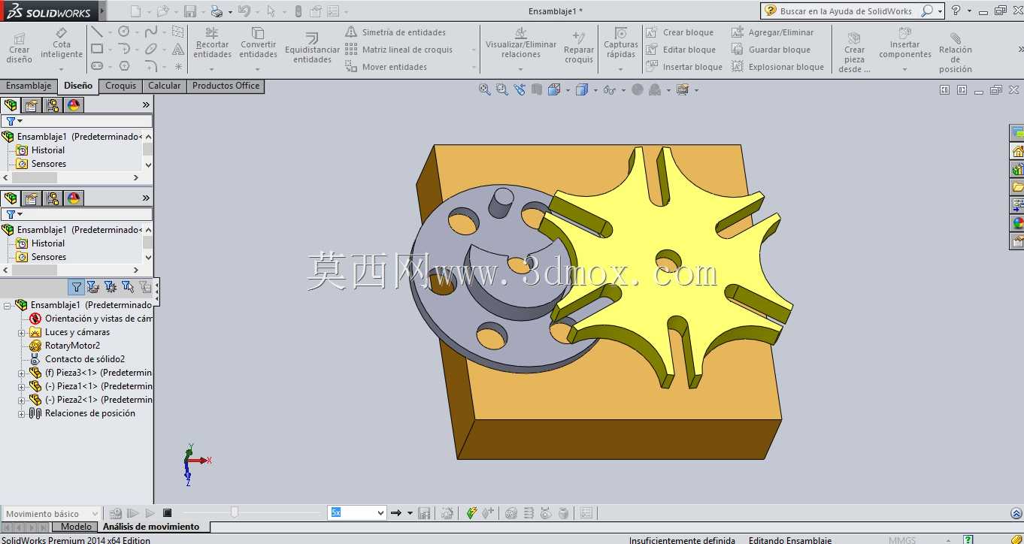Expand the (-) Pieza2<1> node

point(22,400)
